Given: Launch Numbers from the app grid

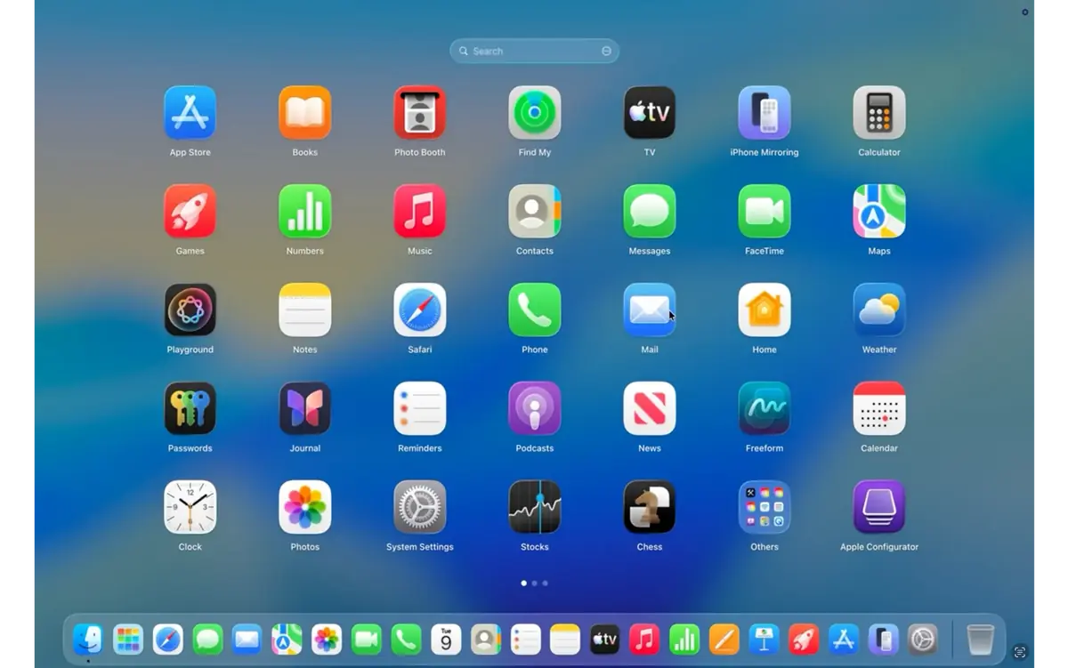Looking at the screenshot, I should pyautogui.click(x=304, y=212).
